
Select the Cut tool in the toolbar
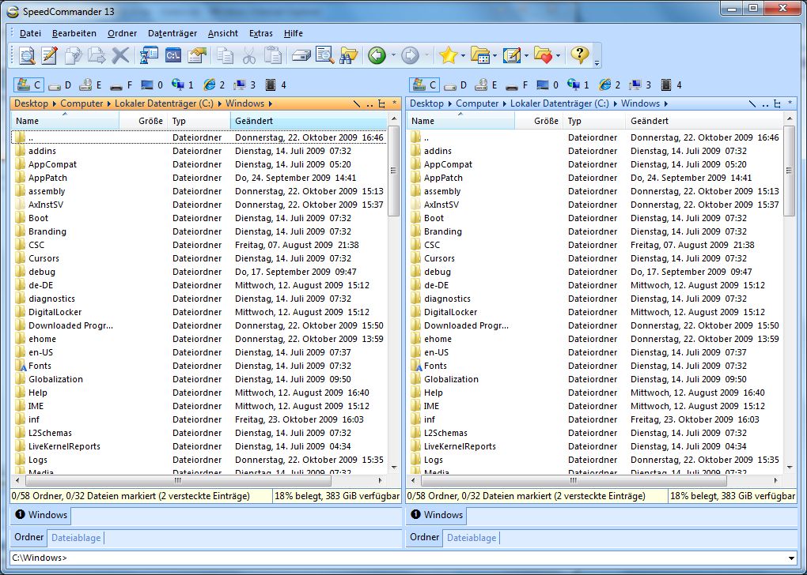(x=251, y=55)
